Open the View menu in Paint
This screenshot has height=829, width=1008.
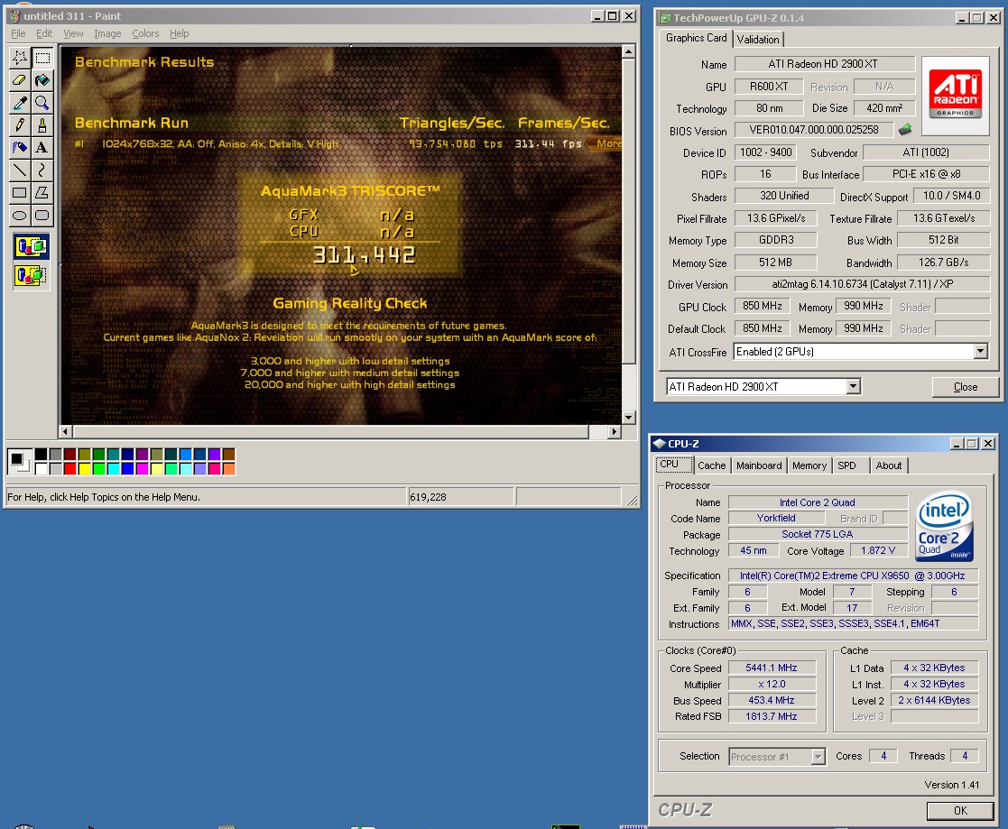tap(73, 33)
